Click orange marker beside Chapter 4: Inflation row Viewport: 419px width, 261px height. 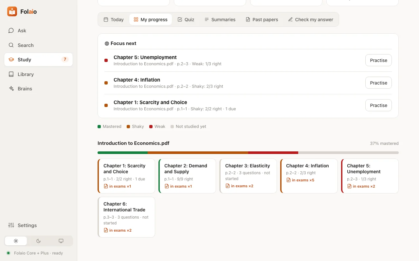click(106, 83)
